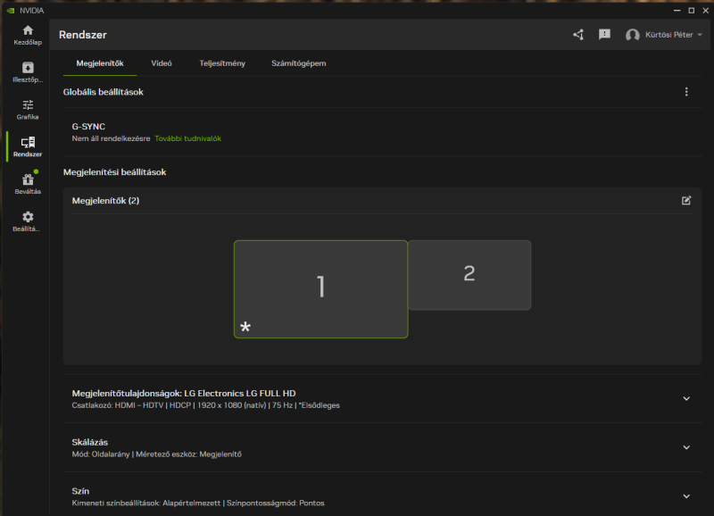Select display 2 in the layout
The image size is (714, 516).
[469, 275]
